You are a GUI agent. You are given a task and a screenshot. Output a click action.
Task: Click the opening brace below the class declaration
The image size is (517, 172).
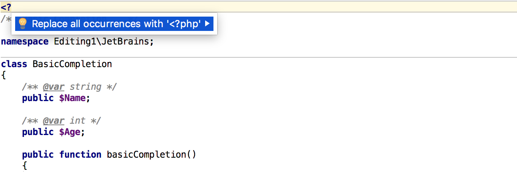pos(3,75)
